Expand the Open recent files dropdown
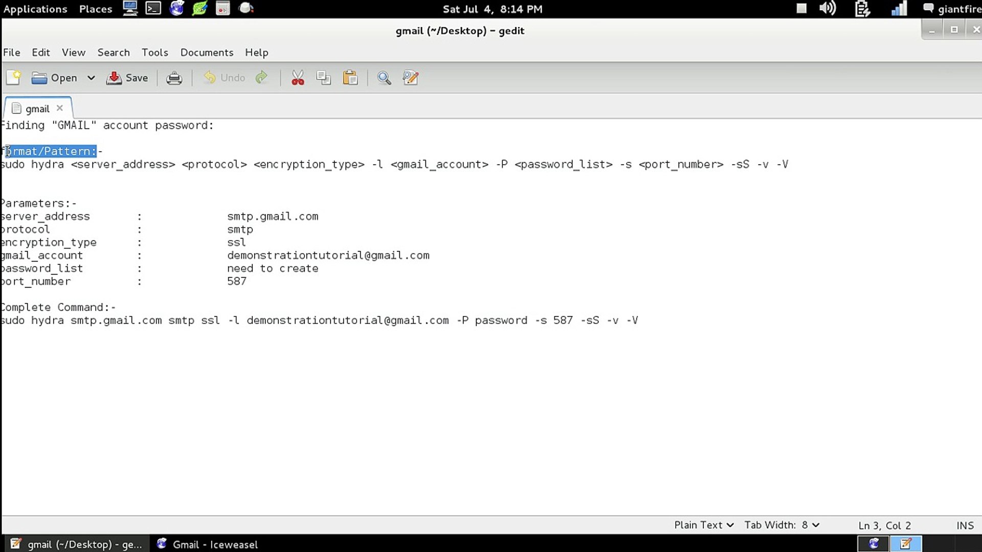 pos(91,78)
